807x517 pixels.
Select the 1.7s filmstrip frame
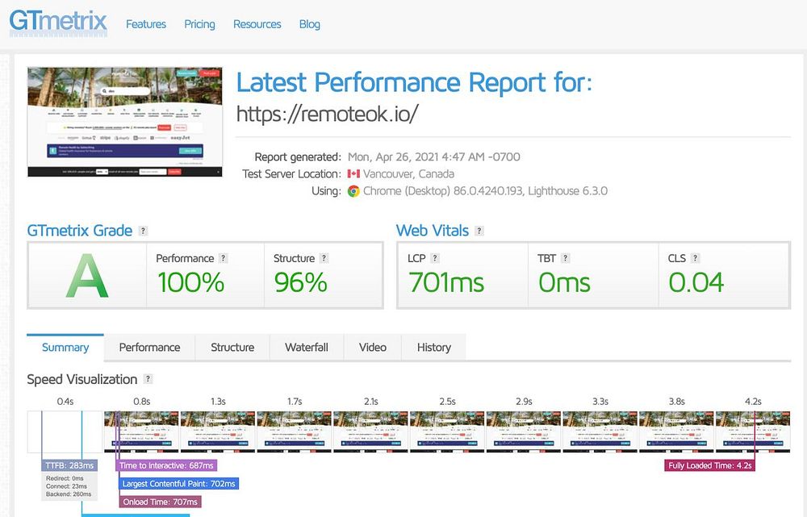click(x=295, y=432)
